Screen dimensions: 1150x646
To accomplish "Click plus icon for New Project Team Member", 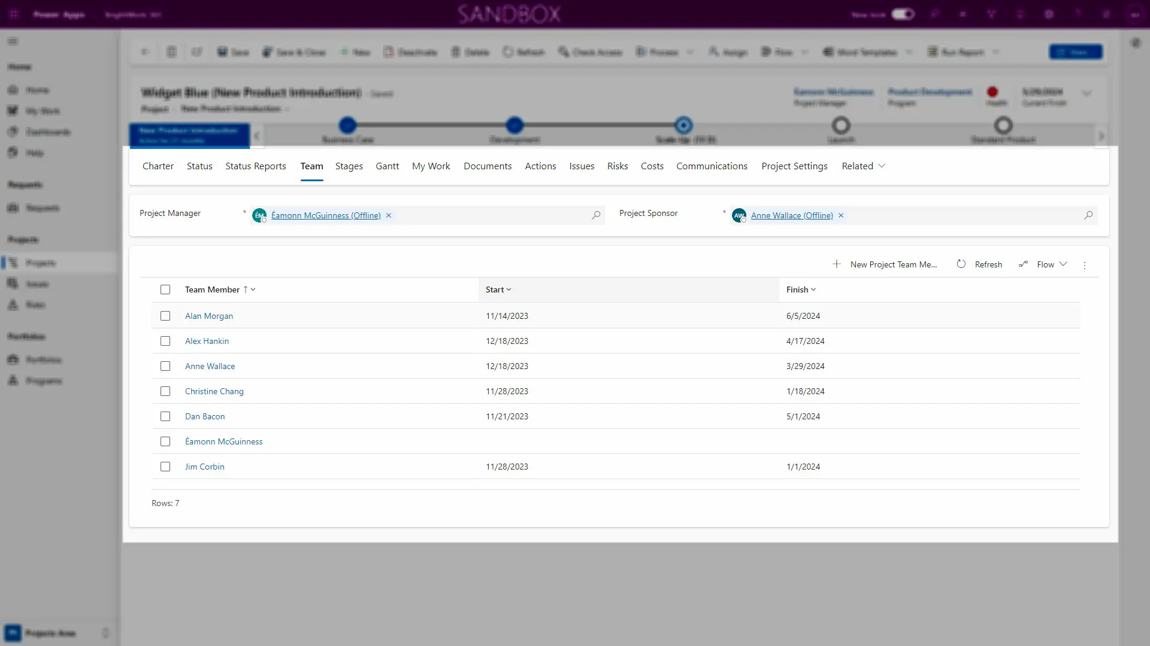I will click(x=837, y=264).
